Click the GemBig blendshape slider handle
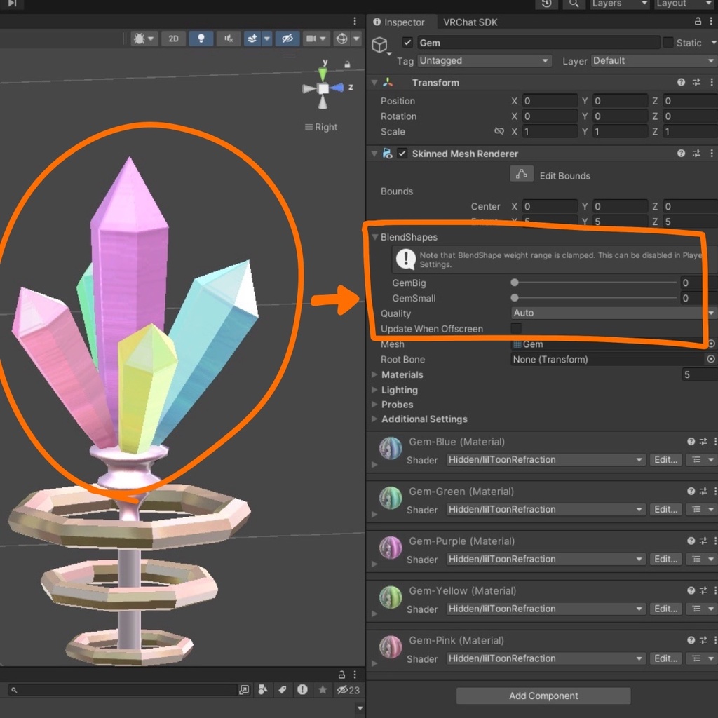The width and height of the screenshot is (718, 718). pos(514,283)
